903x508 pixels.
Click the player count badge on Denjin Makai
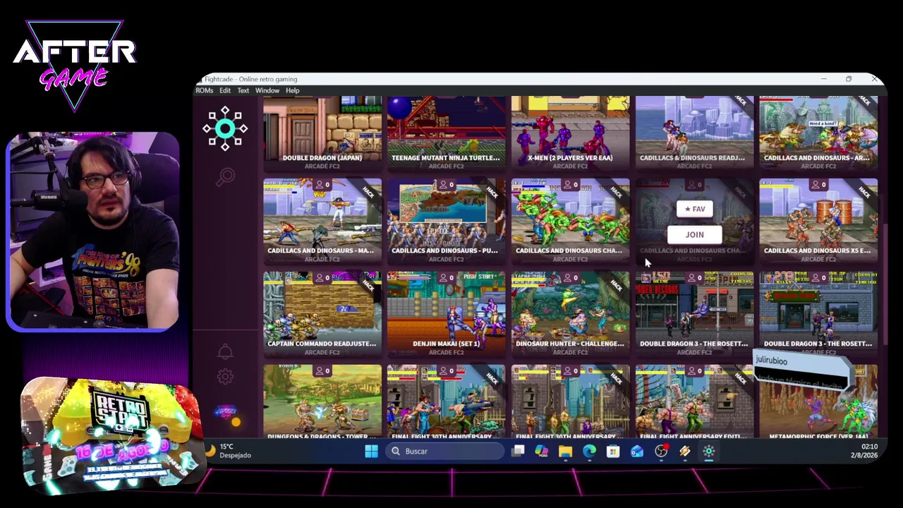click(447, 278)
